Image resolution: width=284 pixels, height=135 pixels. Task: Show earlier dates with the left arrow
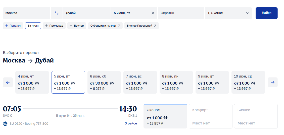coord(8,82)
